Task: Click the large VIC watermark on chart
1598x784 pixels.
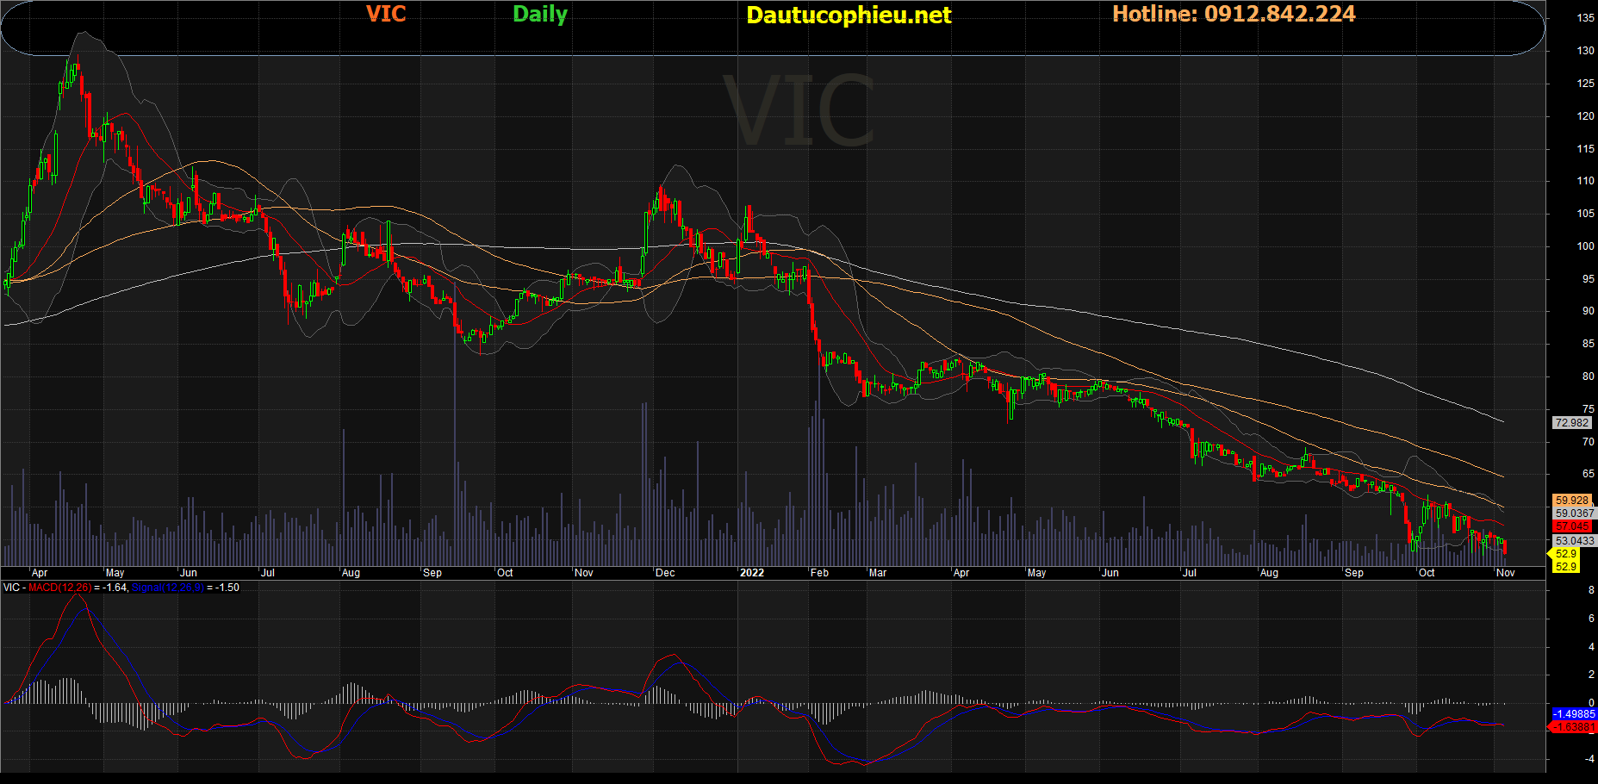Action: (x=798, y=112)
